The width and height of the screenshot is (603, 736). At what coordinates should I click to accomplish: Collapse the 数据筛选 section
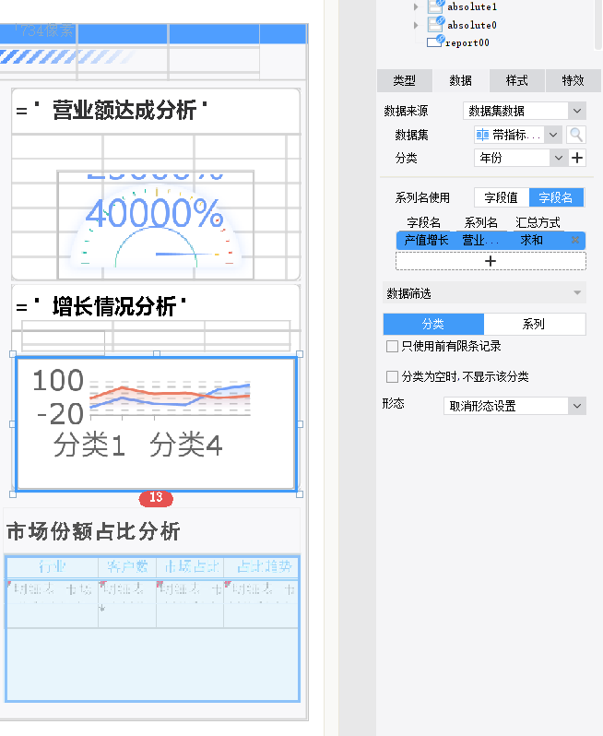click(x=577, y=293)
